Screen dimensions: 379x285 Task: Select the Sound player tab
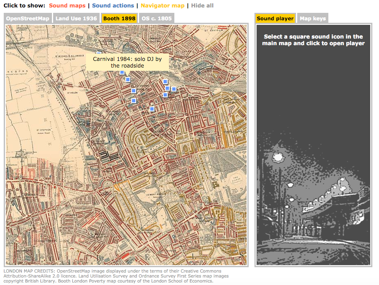[x=275, y=18]
